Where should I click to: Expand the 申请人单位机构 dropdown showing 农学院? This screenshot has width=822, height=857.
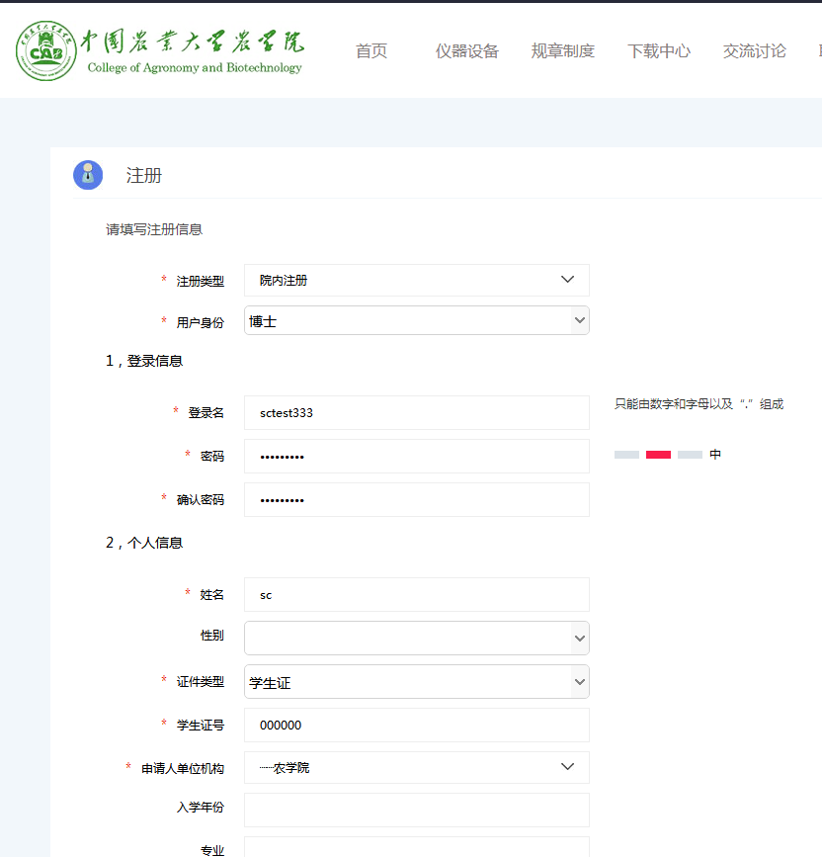tap(416, 768)
